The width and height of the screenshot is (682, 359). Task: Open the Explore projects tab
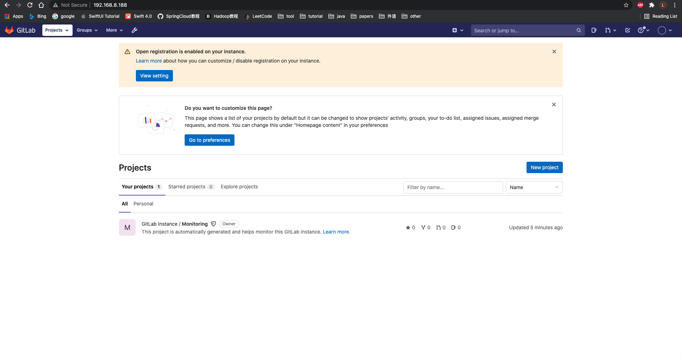coord(239,187)
